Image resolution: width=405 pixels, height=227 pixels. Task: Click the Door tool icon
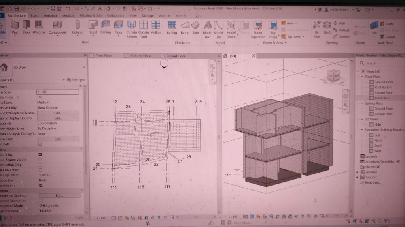coord(26,26)
